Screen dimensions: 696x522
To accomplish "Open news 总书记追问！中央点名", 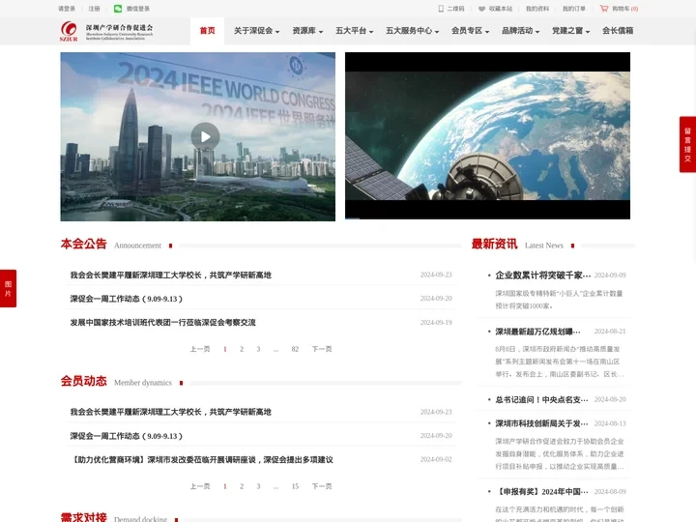I will pyautogui.click(x=541, y=400).
